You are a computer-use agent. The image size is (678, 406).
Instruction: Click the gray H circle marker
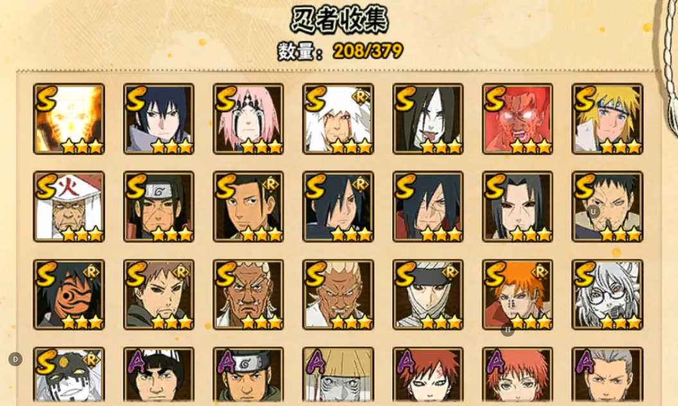[x=508, y=330]
